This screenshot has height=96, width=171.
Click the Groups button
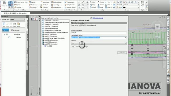tap(6, 30)
